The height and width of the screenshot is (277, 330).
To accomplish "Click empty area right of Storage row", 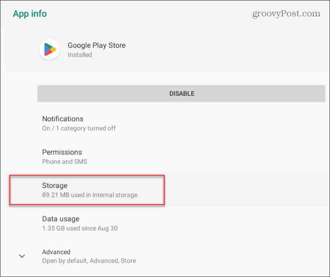I will click(x=246, y=190).
